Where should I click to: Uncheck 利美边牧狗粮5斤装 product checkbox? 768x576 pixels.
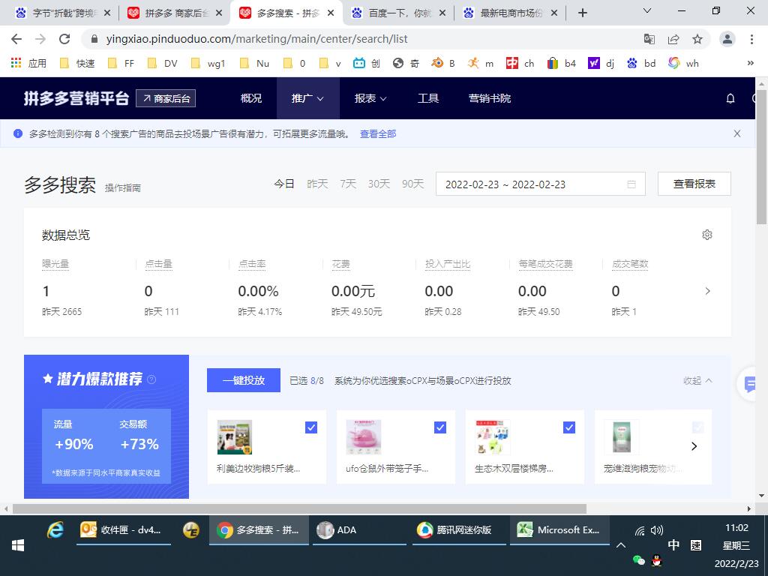coord(311,427)
